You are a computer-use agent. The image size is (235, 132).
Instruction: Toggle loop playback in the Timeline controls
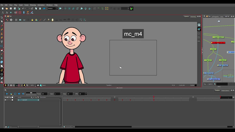point(15,94)
